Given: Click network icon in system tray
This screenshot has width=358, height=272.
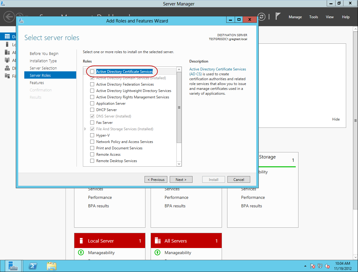Looking at the screenshot, I should (320, 266).
